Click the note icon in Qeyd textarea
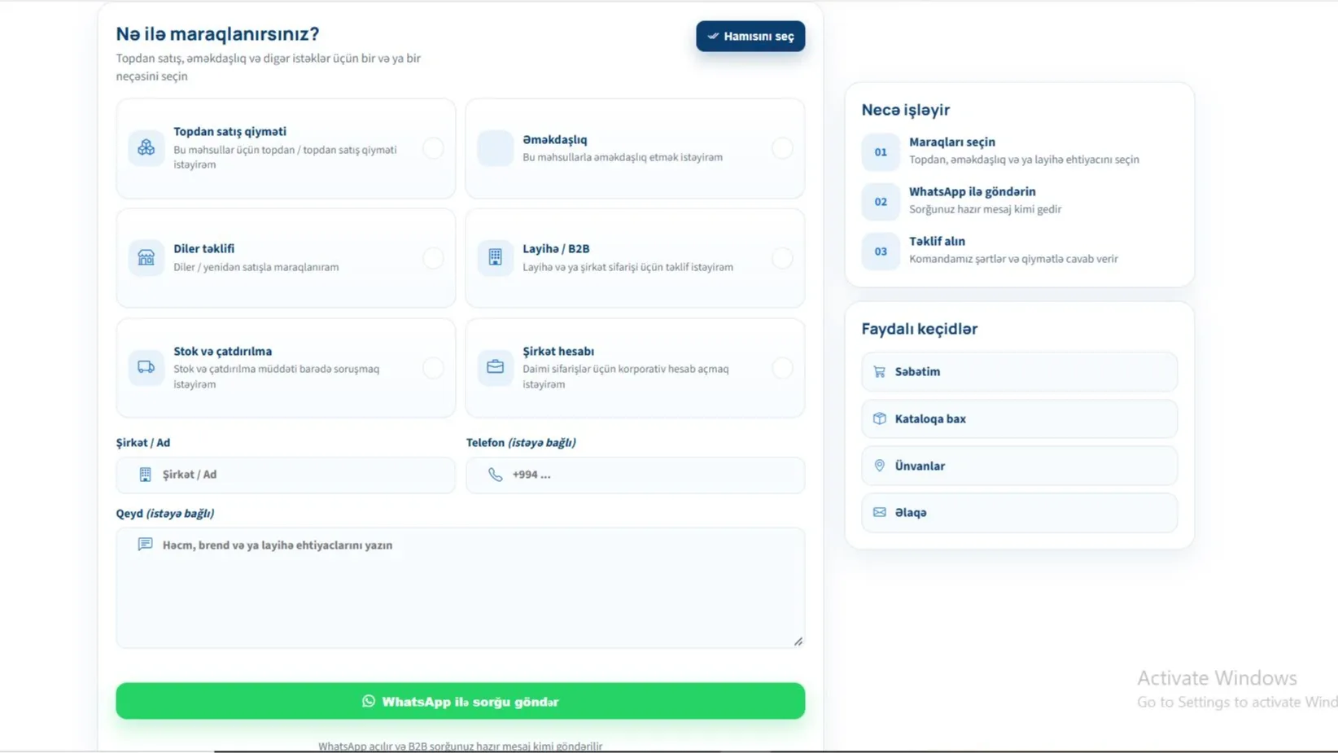This screenshot has height=753, width=1338. coord(145,544)
